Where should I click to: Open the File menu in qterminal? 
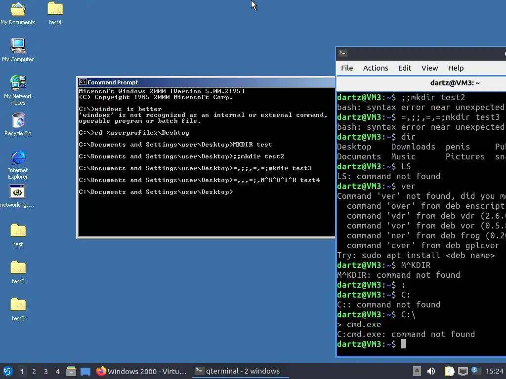click(347, 68)
